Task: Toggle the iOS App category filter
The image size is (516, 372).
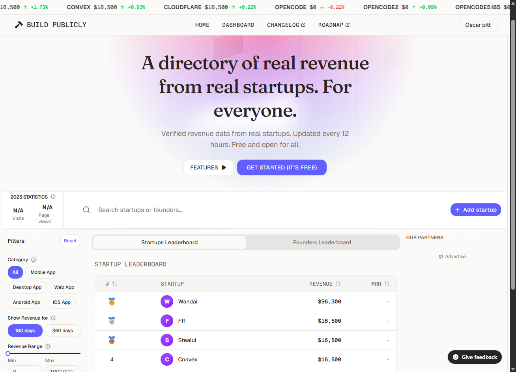Action: coord(62,302)
